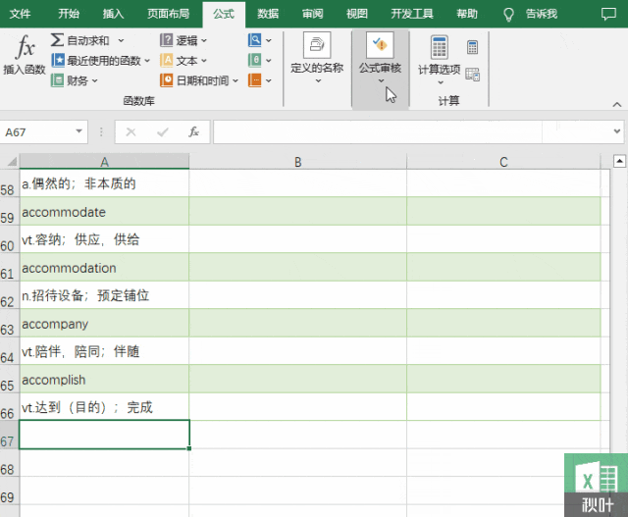Image resolution: width=628 pixels, height=517 pixels.
Task: Open the Logical functions icon
Action: tap(166, 40)
